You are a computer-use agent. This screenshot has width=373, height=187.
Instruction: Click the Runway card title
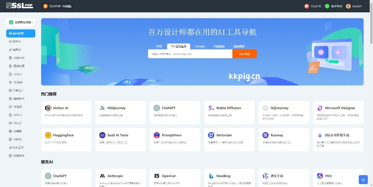(277, 135)
